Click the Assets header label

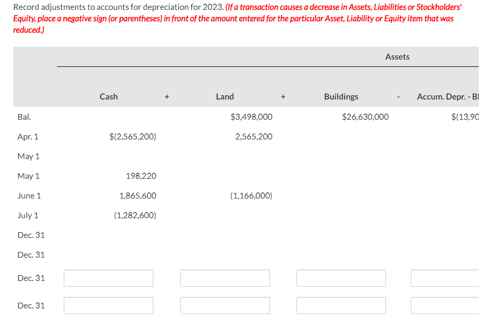coord(397,56)
